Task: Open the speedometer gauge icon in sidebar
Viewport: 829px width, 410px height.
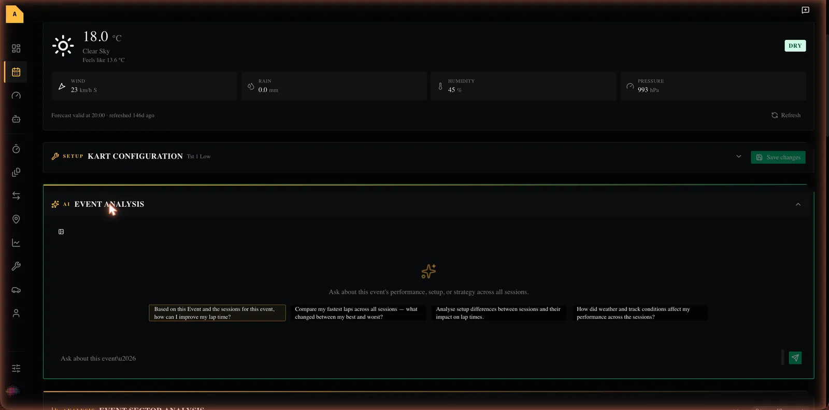Action: [16, 95]
